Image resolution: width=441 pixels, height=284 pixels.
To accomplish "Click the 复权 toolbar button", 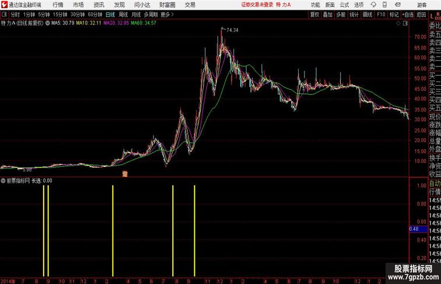I will (315, 15).
